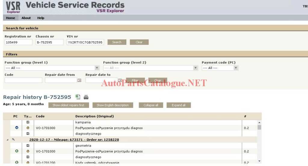Collapse the 2020-12-17 order group
The image size is (308, 166).
coord(8,140)
